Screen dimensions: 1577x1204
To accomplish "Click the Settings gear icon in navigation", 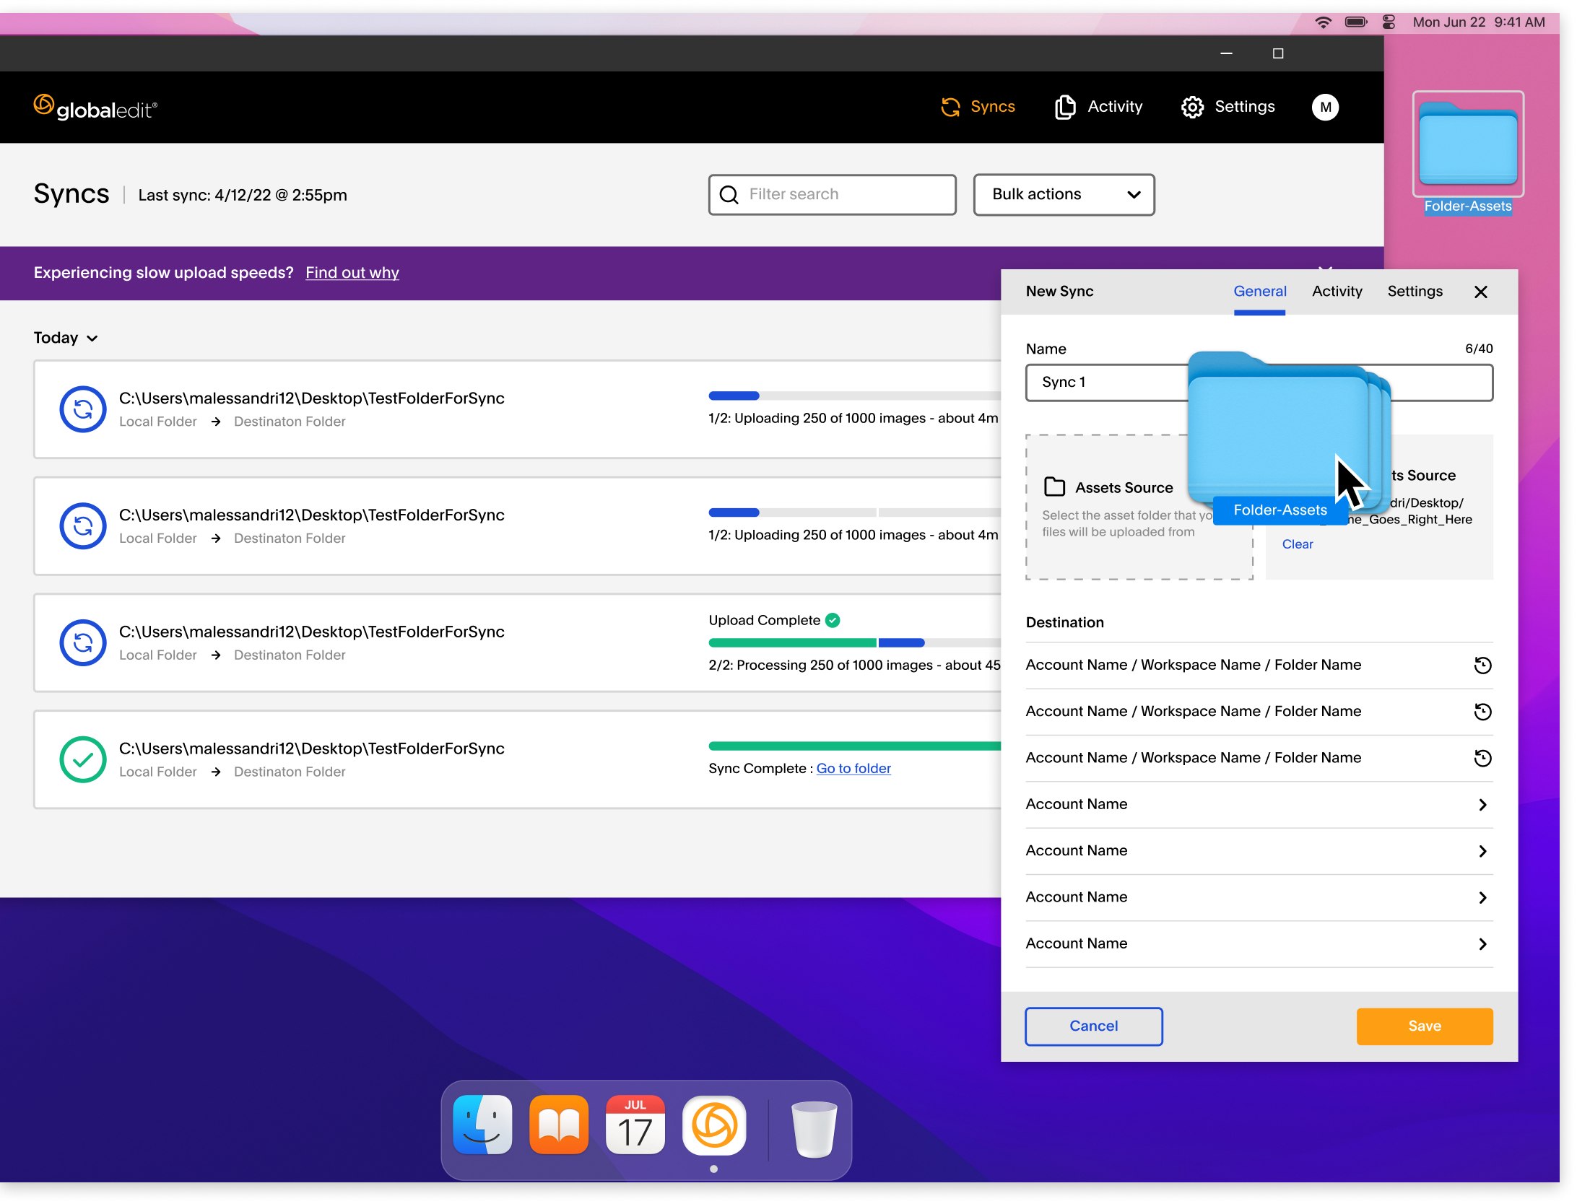I will click(1192, 107).
